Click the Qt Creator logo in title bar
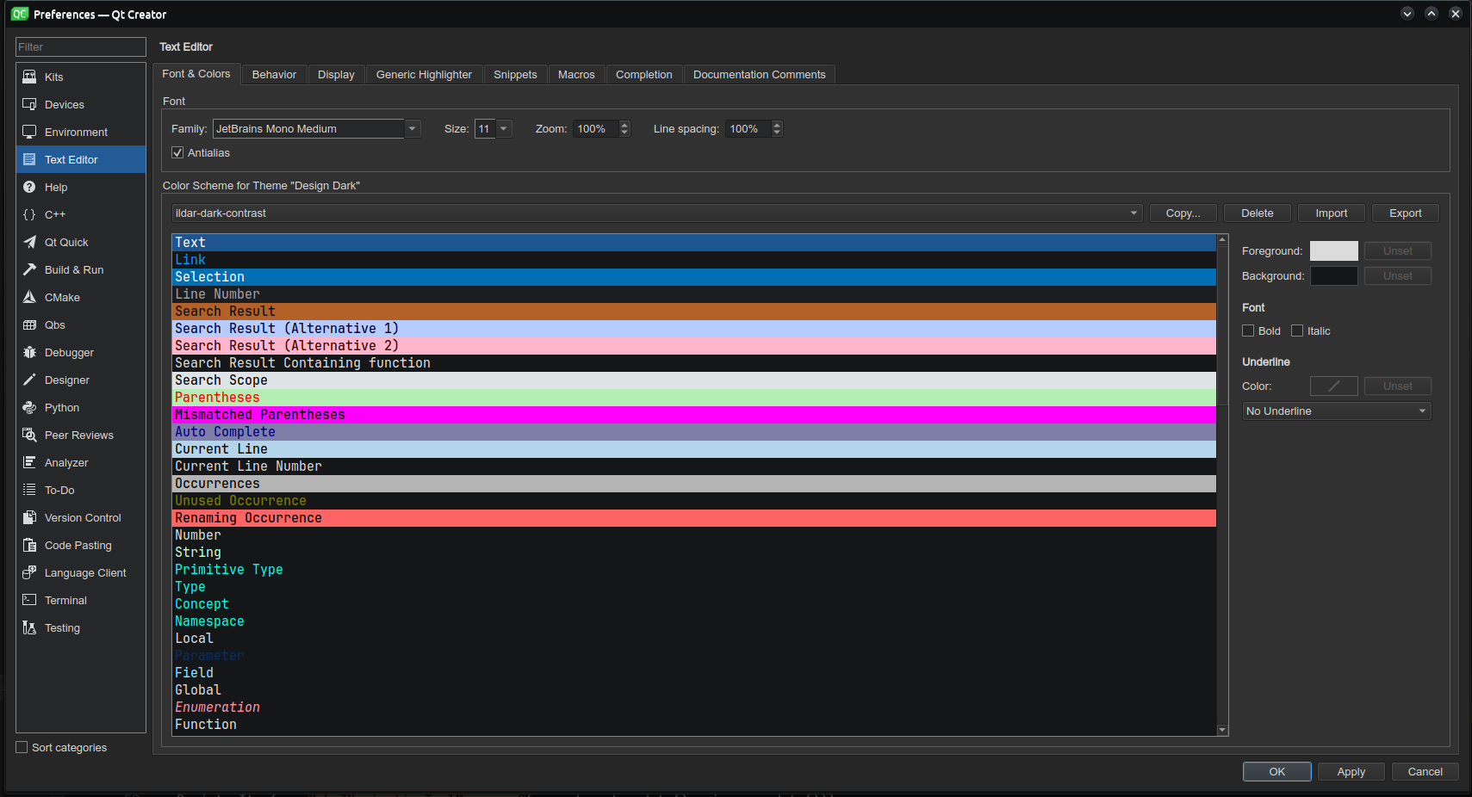The width and height of the screenshot is (1472, 797). pyautogui.click(x=19, y=14)
